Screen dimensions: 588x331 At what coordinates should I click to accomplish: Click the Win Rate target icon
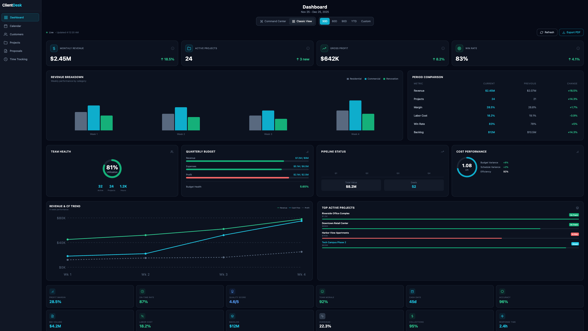pyautogui.click(x=459, y=48)
